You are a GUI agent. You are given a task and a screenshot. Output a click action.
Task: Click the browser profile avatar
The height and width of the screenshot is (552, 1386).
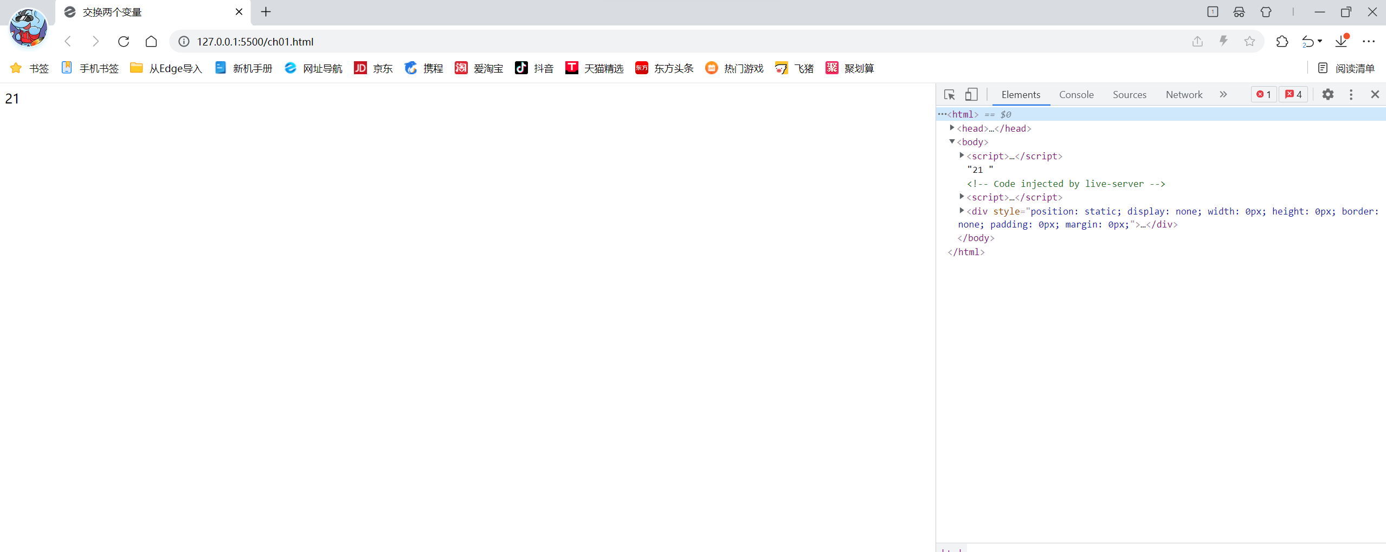[x=28, y=28]
